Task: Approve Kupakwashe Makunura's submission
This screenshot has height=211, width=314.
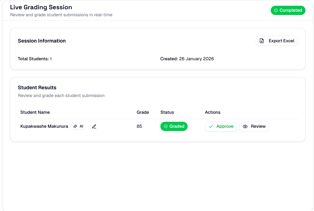Action: pyautogui.click(x=221, y=126)
